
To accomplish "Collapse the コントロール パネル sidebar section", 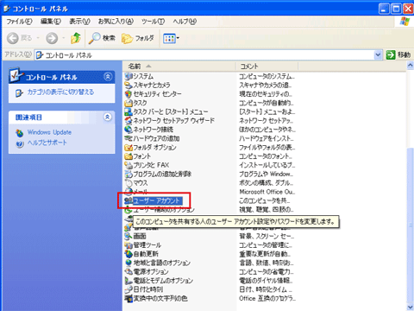I will coord(108,77).
